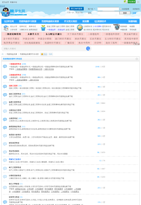Open the 快捷导航 quick navigation menu

133,21
